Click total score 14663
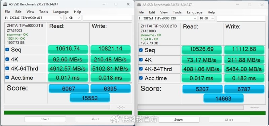Viewport: 269px width, 126px height. (x=223, y=98)
